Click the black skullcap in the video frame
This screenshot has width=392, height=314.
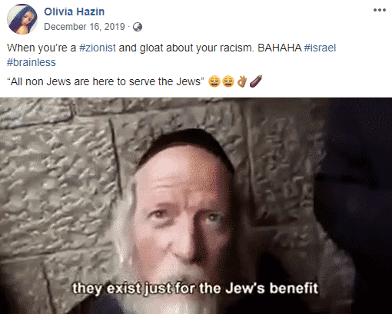pyautogui.click(x=186, y=144)
